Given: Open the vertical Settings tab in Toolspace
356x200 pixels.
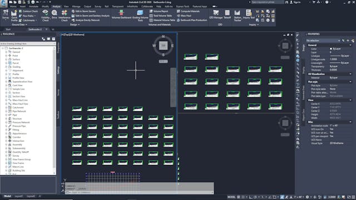Looking at the screenshot, I should tap(58, 71).
